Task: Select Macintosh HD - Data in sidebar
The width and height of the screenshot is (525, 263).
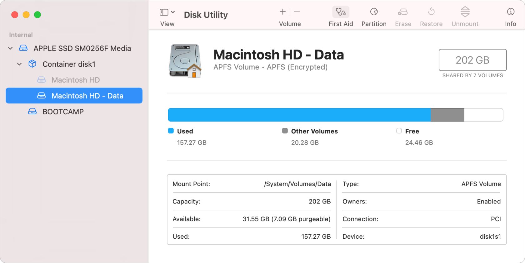Action: click(x=87, y=96)
